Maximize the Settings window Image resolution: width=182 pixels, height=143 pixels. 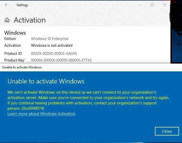click(x=152, y=5)
